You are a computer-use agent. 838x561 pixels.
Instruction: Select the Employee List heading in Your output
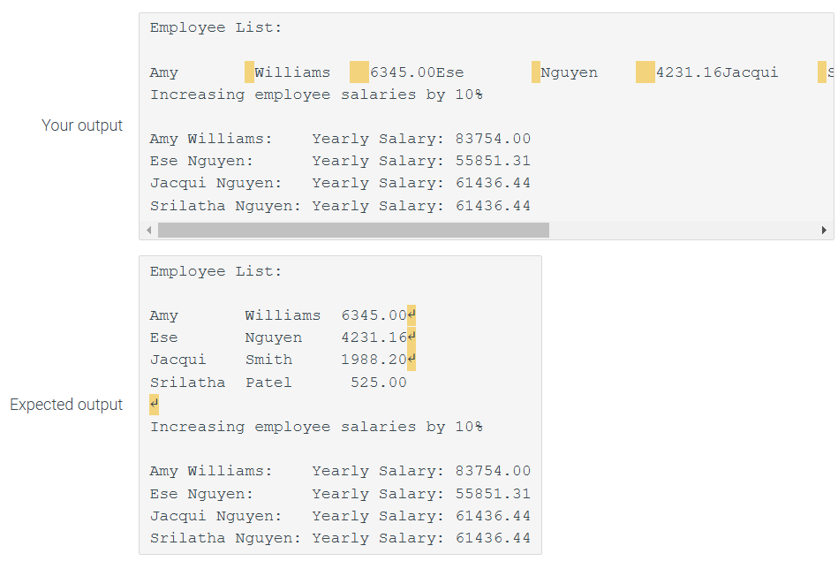point(215,27)
